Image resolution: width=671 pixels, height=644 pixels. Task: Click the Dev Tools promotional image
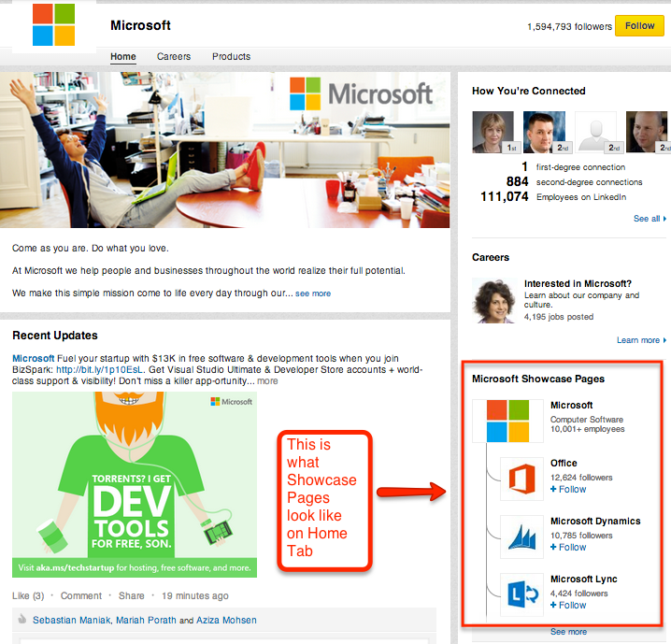135,485
